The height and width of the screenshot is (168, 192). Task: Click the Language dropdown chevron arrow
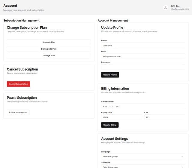tap(182, 156)
